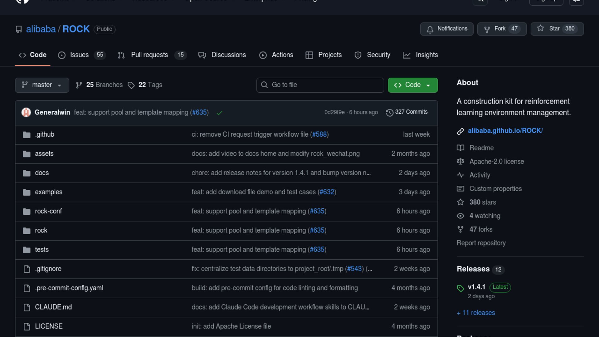The image size is (599, 337).
Task: Open the Apache-2.0 license link
Action: [x=496, y=162]
